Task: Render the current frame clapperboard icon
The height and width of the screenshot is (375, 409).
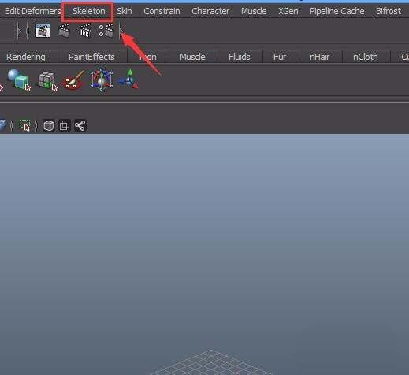Action: tap(64, 31)
